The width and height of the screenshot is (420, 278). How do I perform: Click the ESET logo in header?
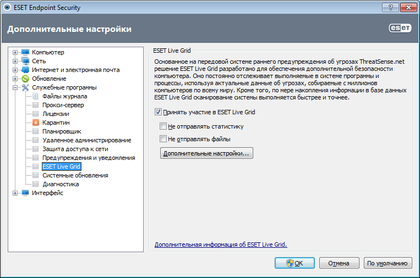(400, 29)
